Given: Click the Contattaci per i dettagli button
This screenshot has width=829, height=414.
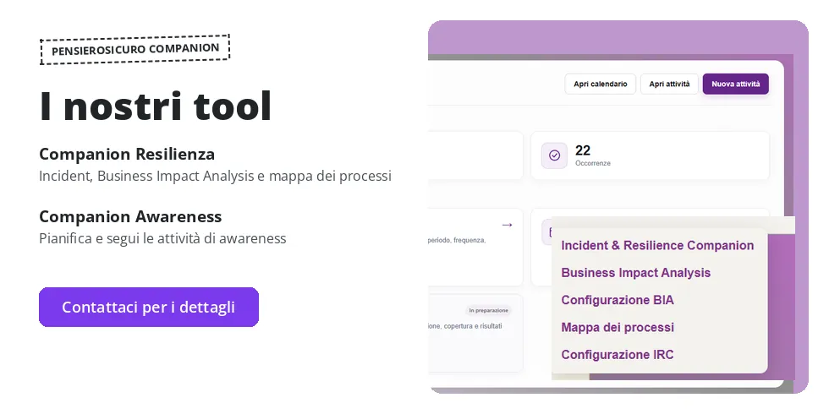Looking at the screenshot, I should 149,307.
